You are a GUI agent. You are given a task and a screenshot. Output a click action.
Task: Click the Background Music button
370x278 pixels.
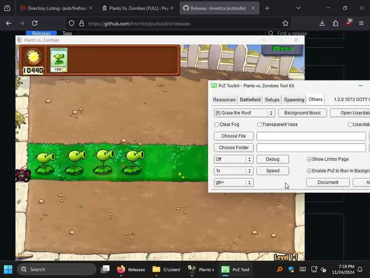point(302,113)
